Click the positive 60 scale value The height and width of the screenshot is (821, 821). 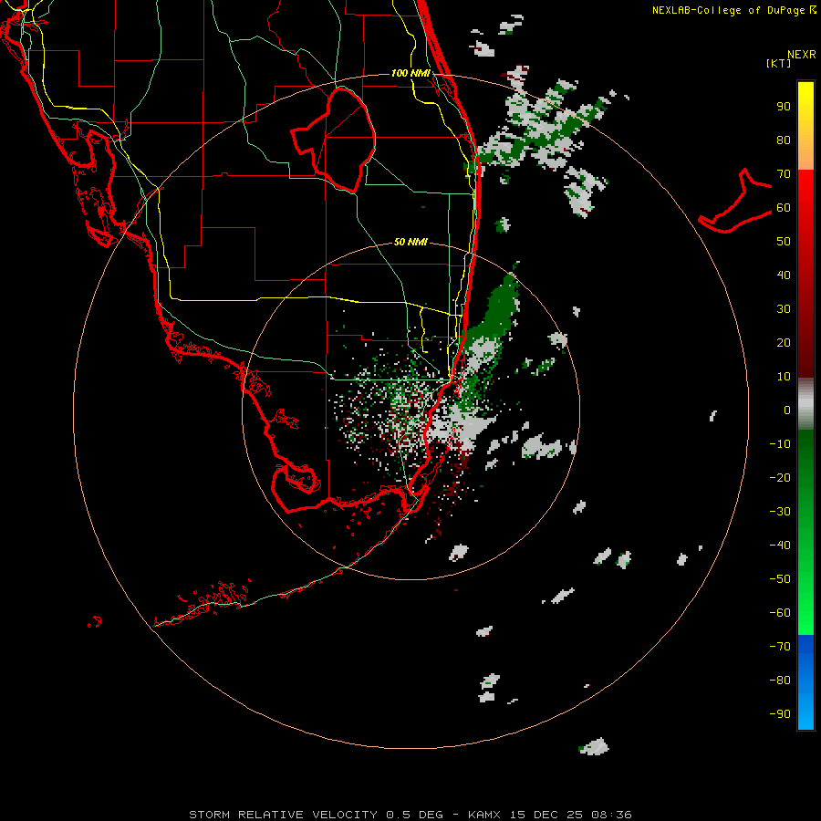[x=784, y=207]
